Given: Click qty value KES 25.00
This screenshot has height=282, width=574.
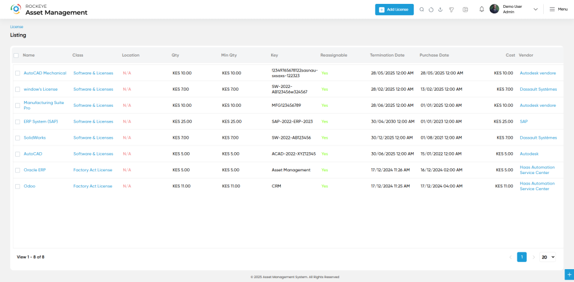Looking at the screenshot, I should coord(182,121).
